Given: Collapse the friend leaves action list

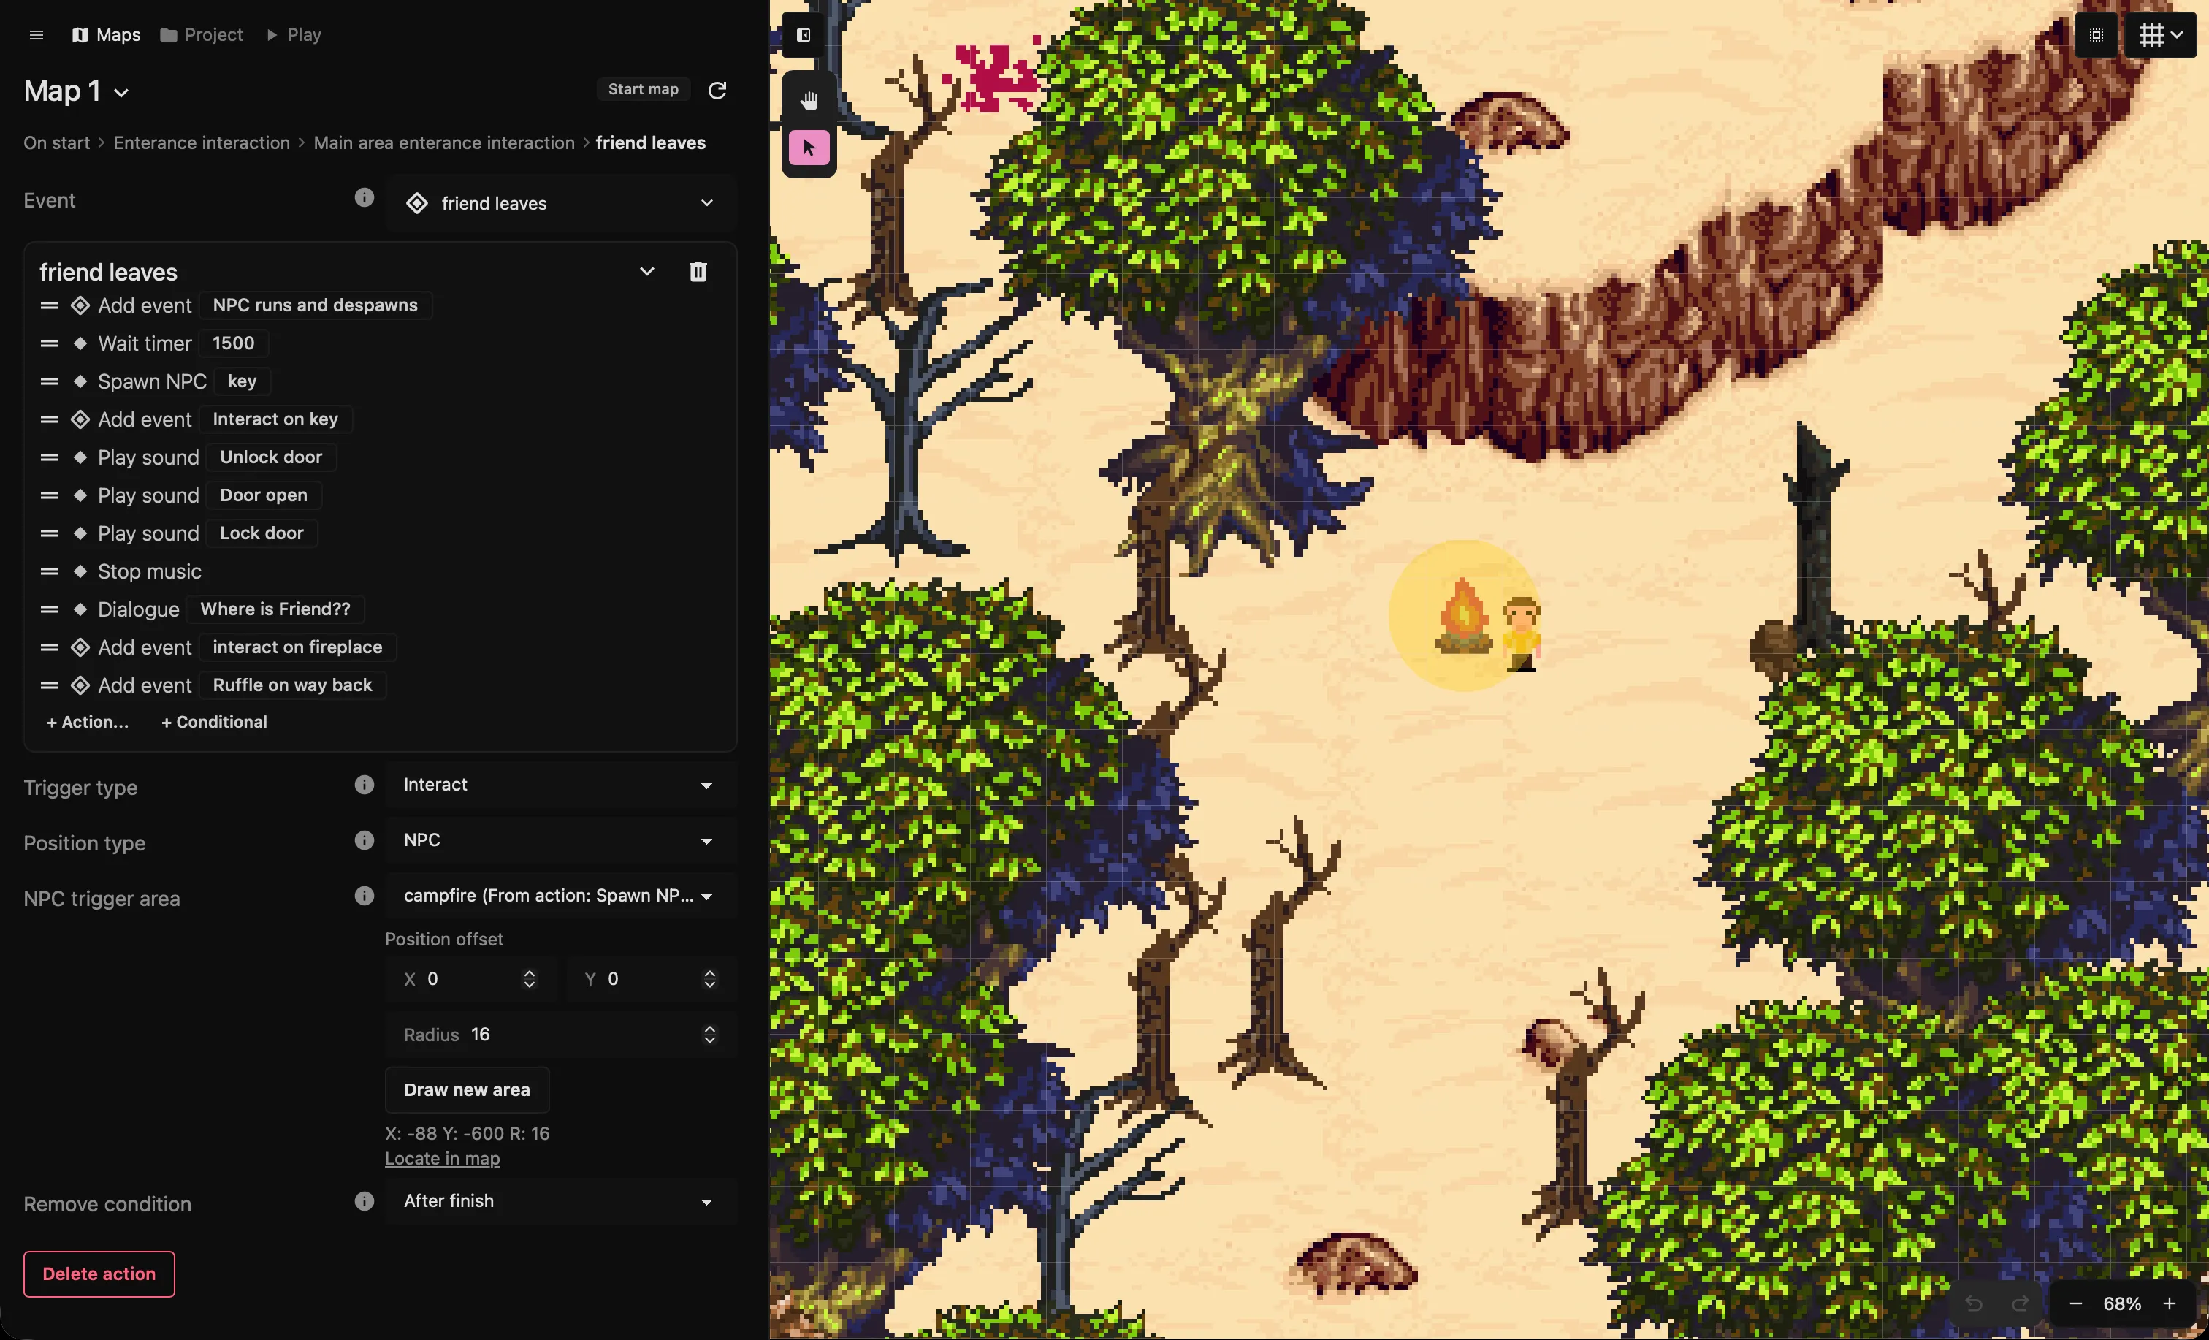Looking at the screenshot, I should (646, 272).
